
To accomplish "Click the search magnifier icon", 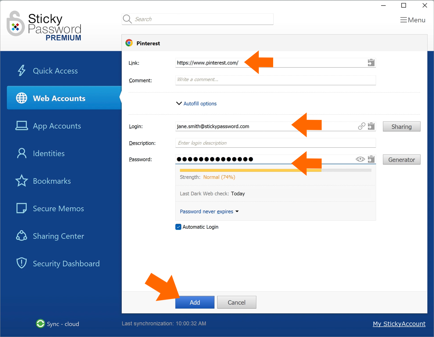I will (127, 19).
